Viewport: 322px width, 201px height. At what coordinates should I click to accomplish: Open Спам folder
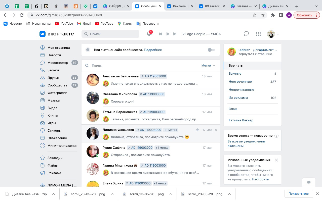[252, 109]
